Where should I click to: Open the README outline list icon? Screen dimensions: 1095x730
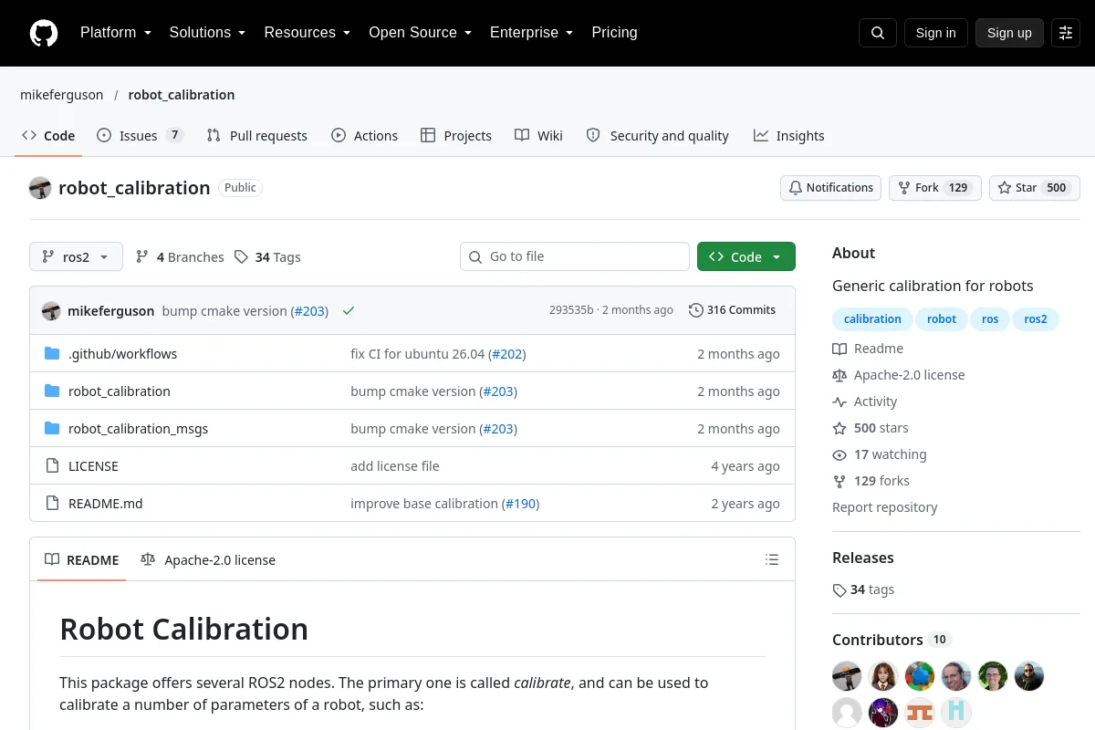pyautogui.click(x=772, y=559)
